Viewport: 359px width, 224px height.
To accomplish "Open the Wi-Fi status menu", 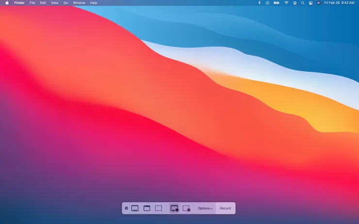I will click(x=286, y=3).
